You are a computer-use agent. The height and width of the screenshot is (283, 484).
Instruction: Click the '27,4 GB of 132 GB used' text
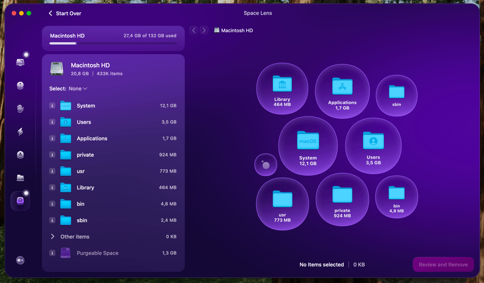pyautogui.click(x=150, y=36)
